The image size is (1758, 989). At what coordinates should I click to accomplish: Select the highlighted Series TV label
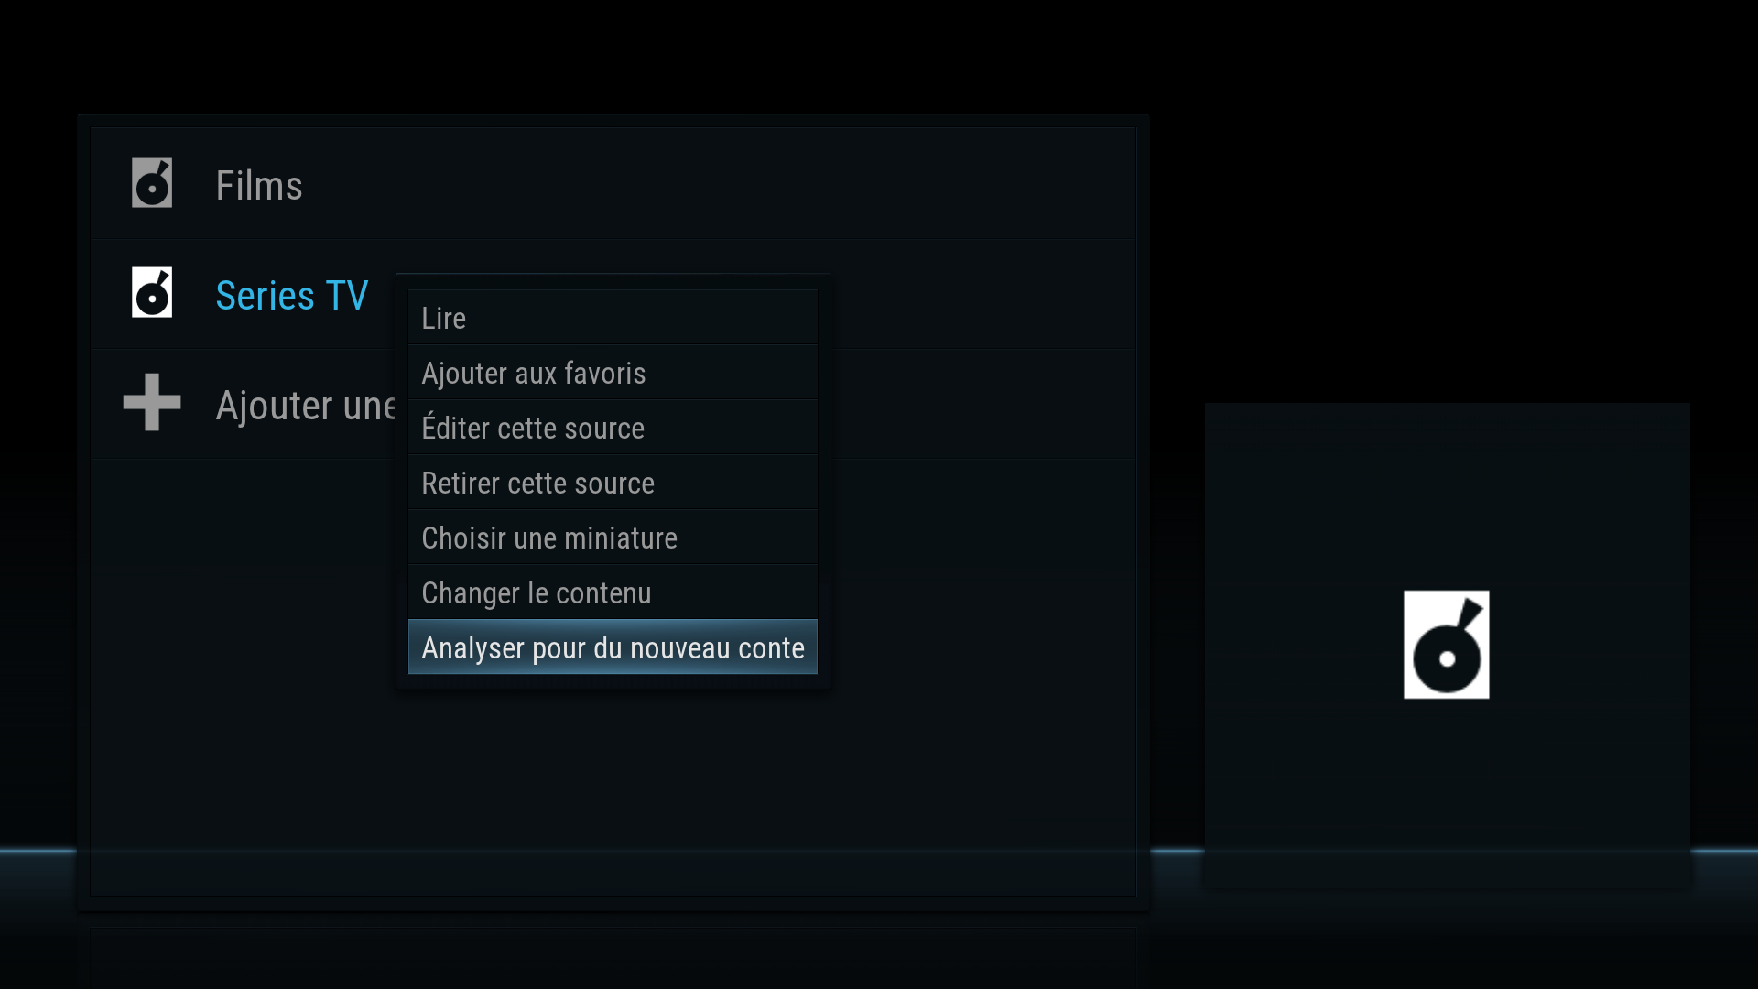point(292,295)
